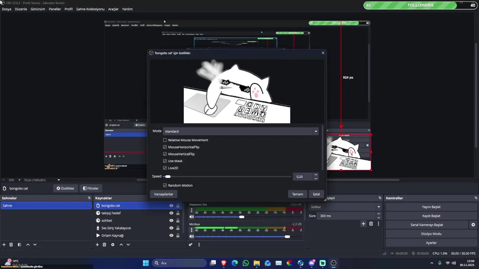Hide the Ortam Kaynağı source
Screen dimensions: 479x269
171,235
